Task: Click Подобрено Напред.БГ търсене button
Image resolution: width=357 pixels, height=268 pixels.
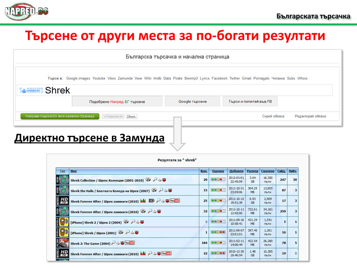Action: 117,102
